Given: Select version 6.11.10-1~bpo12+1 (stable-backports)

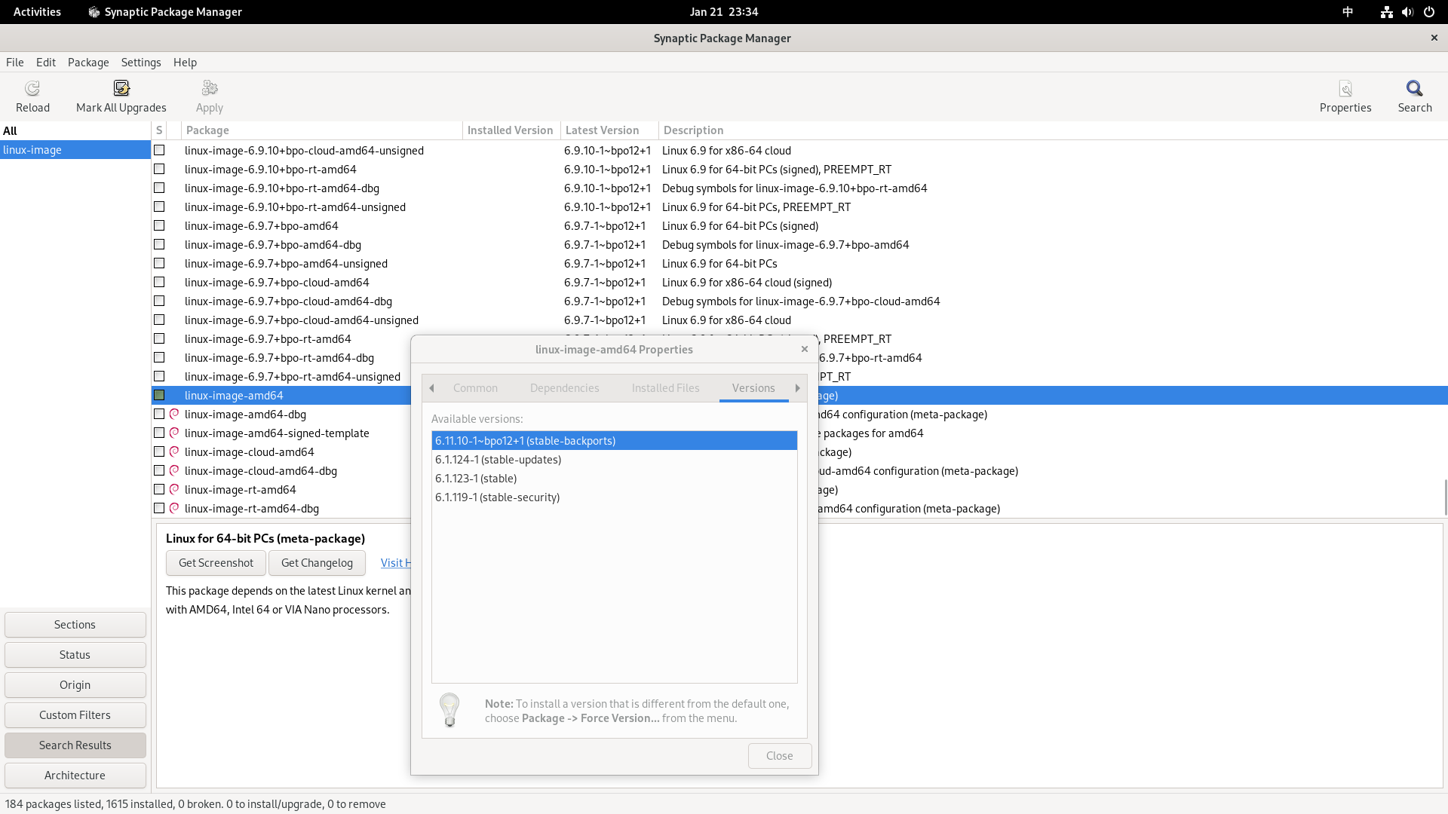Looking at the screenshot, I should (x=614, y=440).
